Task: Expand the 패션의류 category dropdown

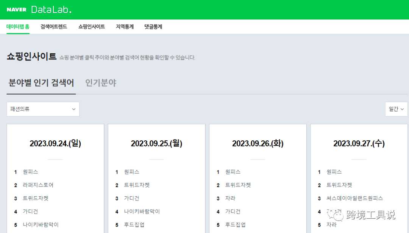Action: pyautogui.click(x=43, y=109)
